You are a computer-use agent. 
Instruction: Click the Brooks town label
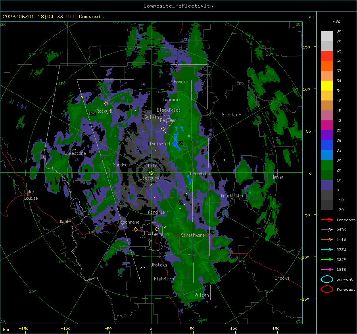click(x=282, y=278)
